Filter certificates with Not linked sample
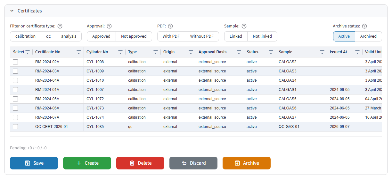This screenshot has width=392, height=179. tap(262, 36)
